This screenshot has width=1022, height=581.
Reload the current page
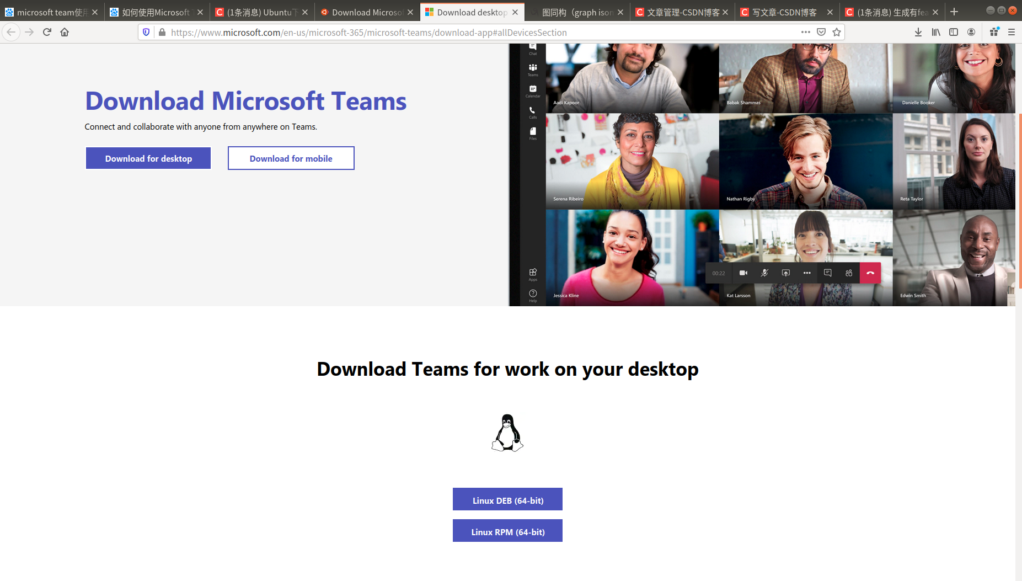[47, 33]
